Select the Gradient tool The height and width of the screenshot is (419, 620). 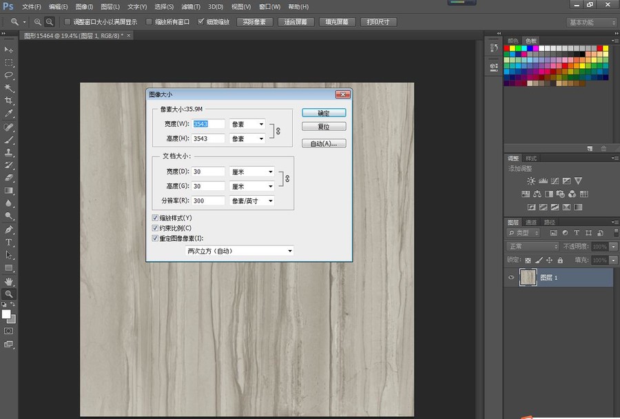[8, 190]
